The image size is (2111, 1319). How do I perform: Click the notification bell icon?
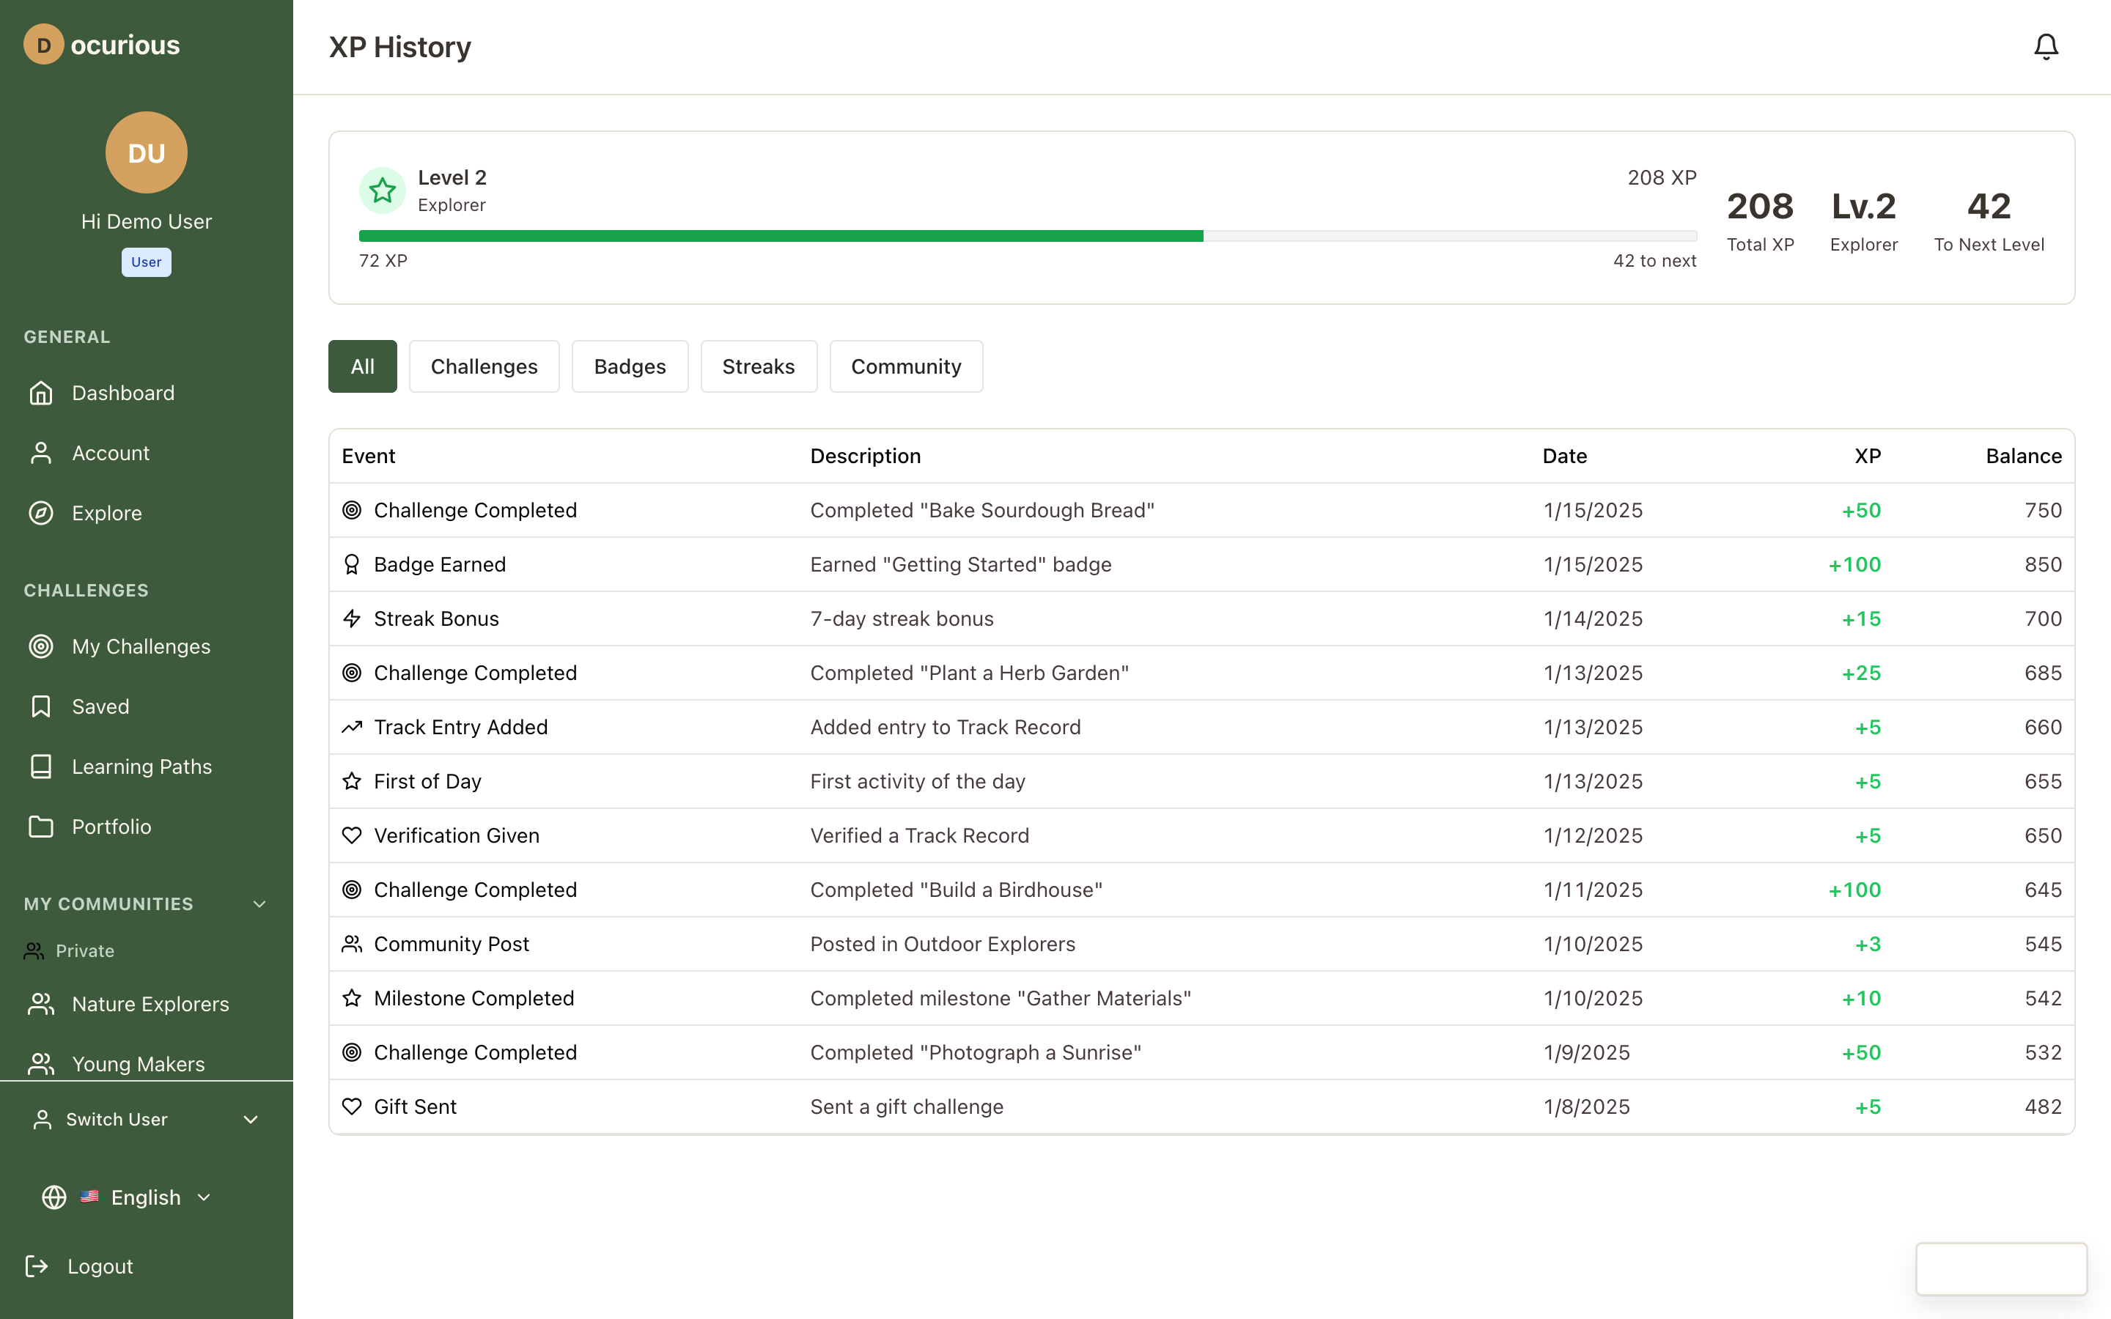2046,46
